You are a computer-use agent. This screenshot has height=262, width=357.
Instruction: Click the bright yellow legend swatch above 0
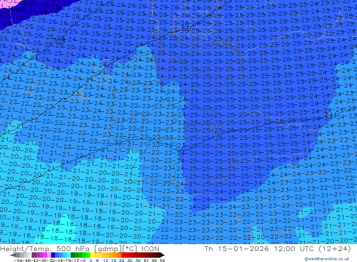[x=92, y=255]
